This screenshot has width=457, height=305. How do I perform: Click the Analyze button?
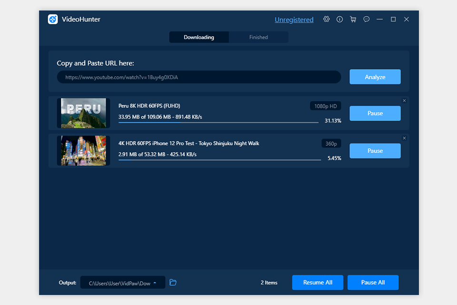click(x=375, y=77)
